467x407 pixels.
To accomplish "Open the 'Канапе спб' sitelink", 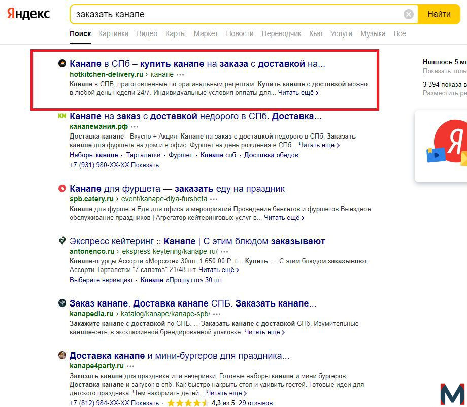I will point(218,155).
